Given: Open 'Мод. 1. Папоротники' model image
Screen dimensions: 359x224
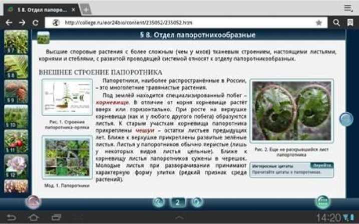Looking at the screenshot, I should pos(67,157).
